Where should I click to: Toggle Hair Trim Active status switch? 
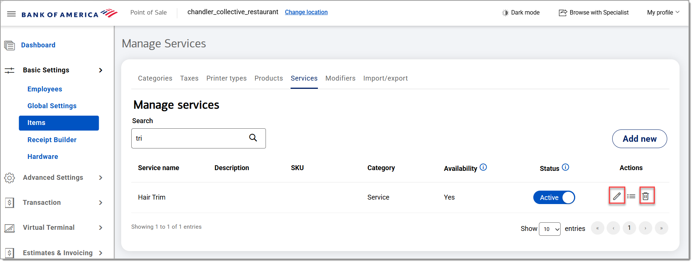(554, 197)
